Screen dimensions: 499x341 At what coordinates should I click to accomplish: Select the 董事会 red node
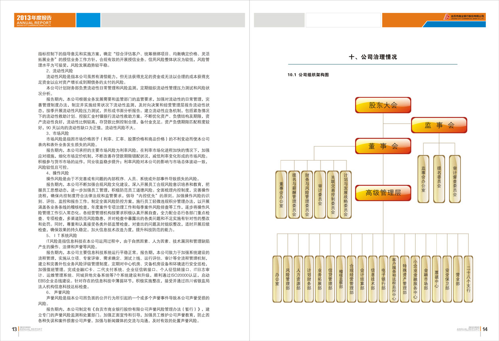click(x=383, y=146)
